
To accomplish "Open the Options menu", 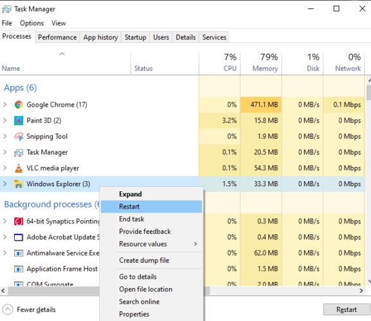I will [32, 23].
